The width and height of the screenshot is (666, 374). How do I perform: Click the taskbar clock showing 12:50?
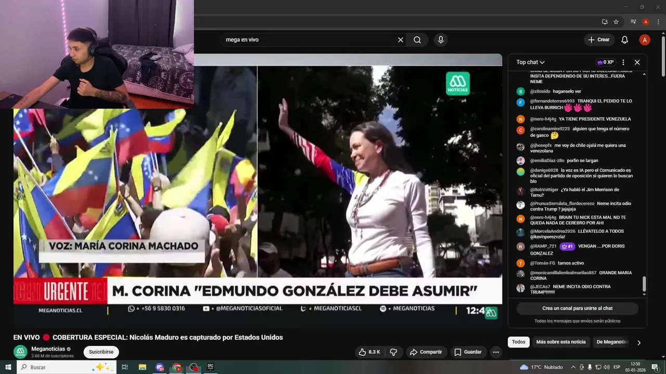coord(635,367)
